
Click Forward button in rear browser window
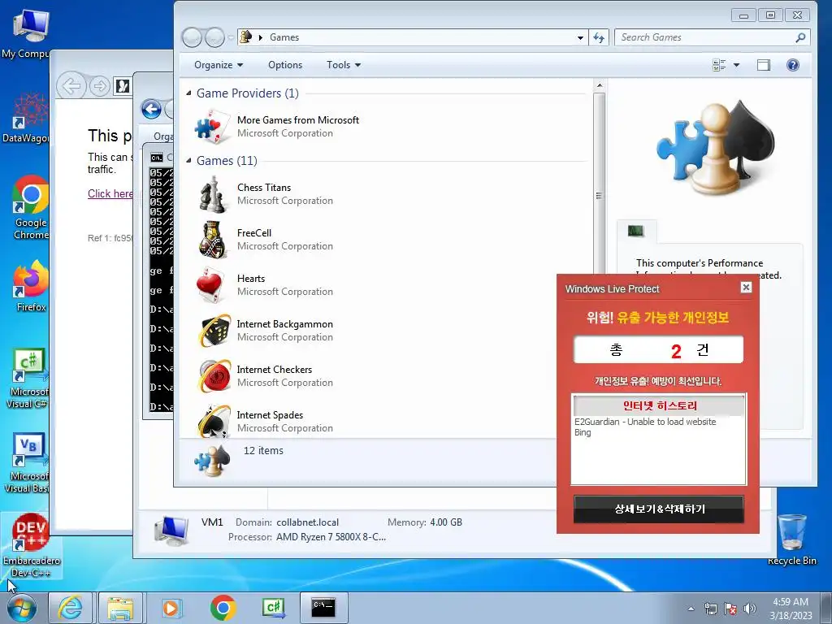[x=99, y=85]
